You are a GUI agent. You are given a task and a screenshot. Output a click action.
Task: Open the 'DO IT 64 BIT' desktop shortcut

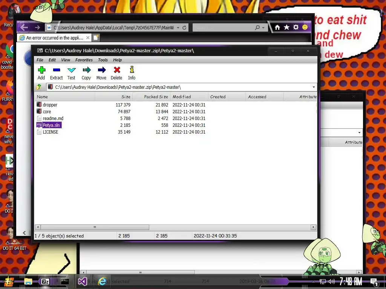click(14, 238)
